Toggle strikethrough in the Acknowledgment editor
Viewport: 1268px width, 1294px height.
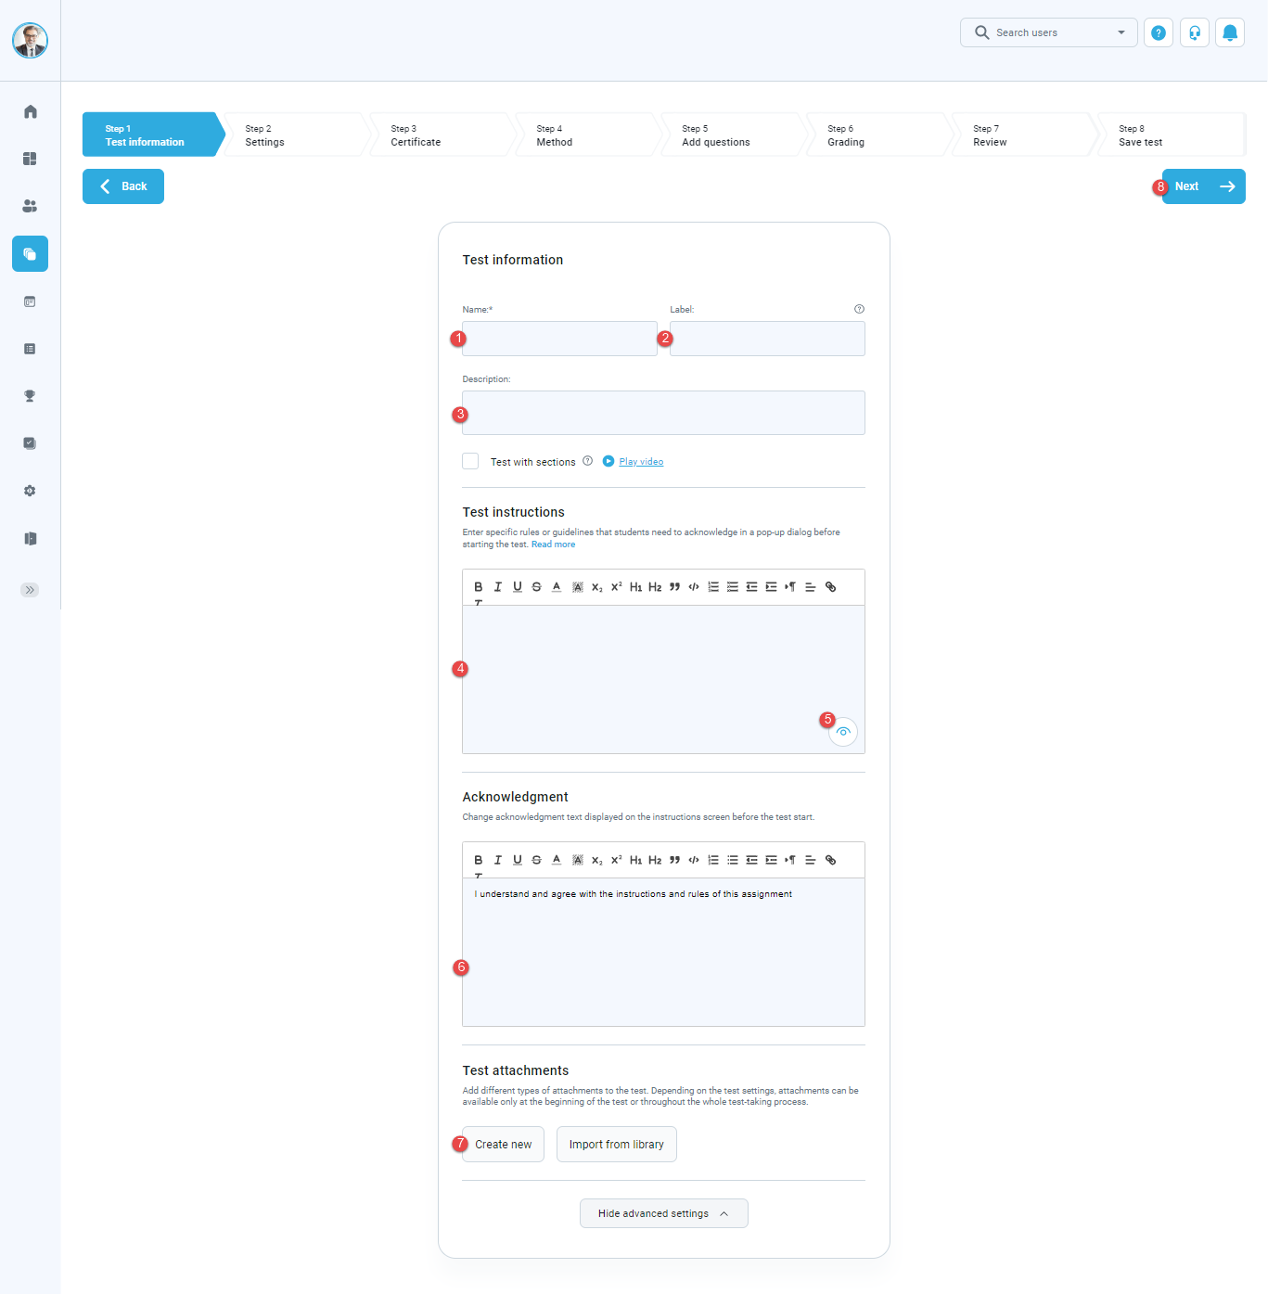[536, 860]
